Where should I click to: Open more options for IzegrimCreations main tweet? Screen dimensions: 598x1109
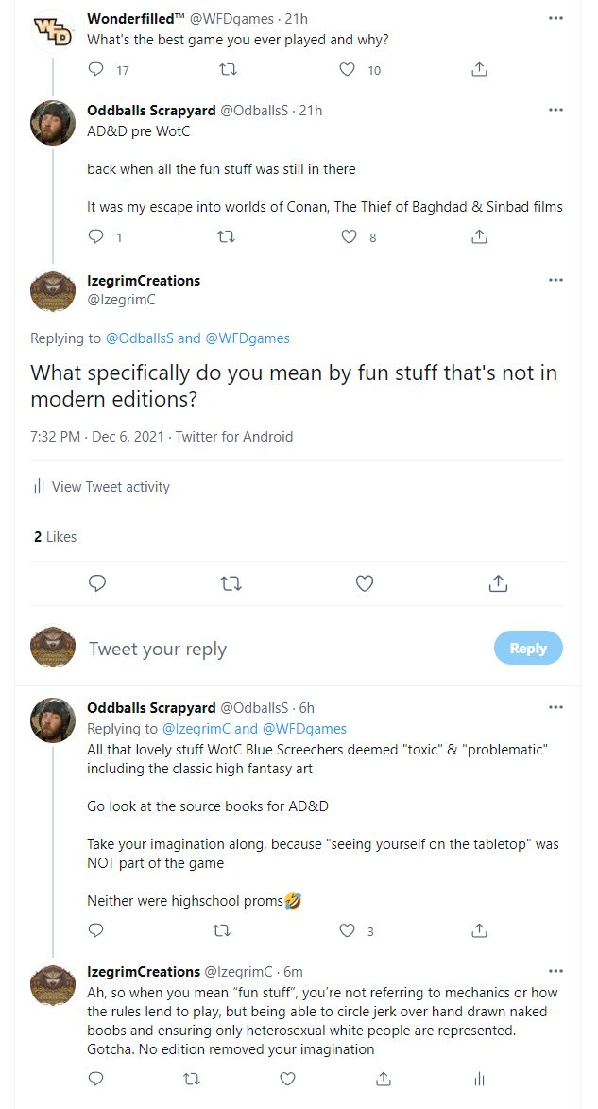555,280
